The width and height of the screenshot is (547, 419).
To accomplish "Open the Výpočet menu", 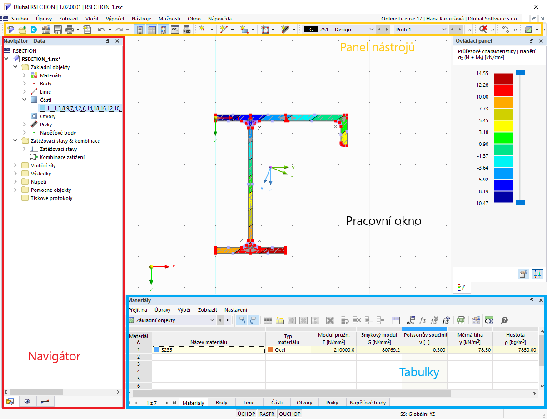I will (115, 19).
